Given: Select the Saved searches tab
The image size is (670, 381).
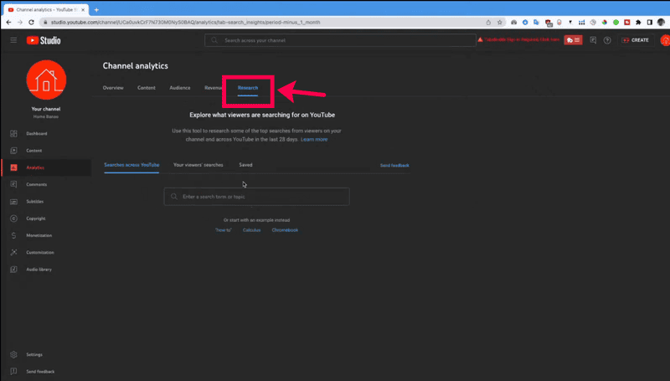Looking at the screenshot, I should click(245, 165).
